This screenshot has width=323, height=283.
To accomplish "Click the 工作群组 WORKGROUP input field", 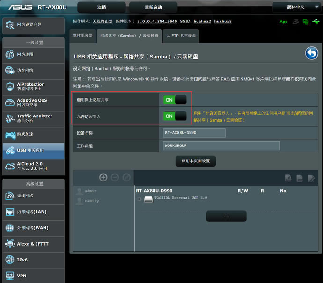I will tap(221, 145).
